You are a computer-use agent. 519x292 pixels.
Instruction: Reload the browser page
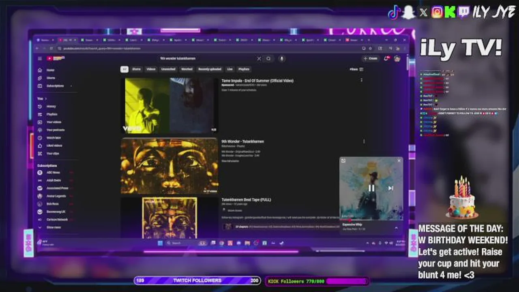[50, 48]
